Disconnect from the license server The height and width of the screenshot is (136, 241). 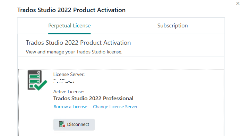click(74, 124)
